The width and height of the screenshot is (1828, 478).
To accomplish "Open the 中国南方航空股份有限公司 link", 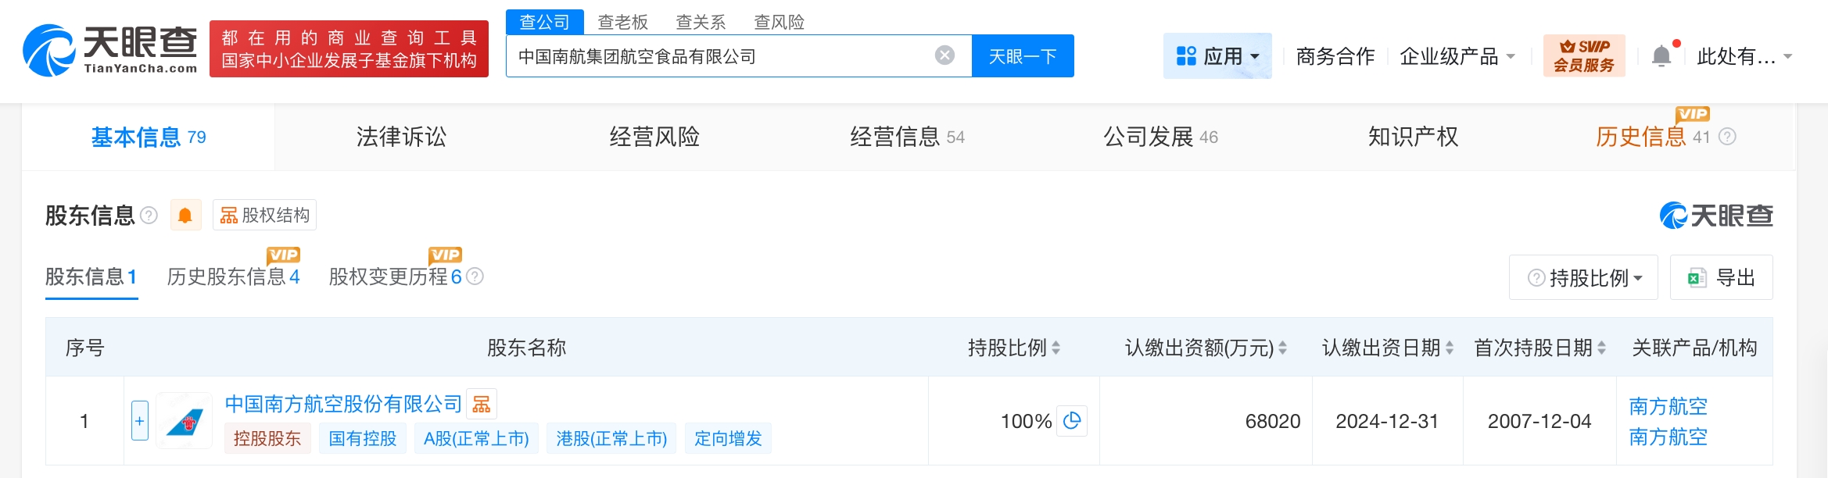I will tap(343, 404).
